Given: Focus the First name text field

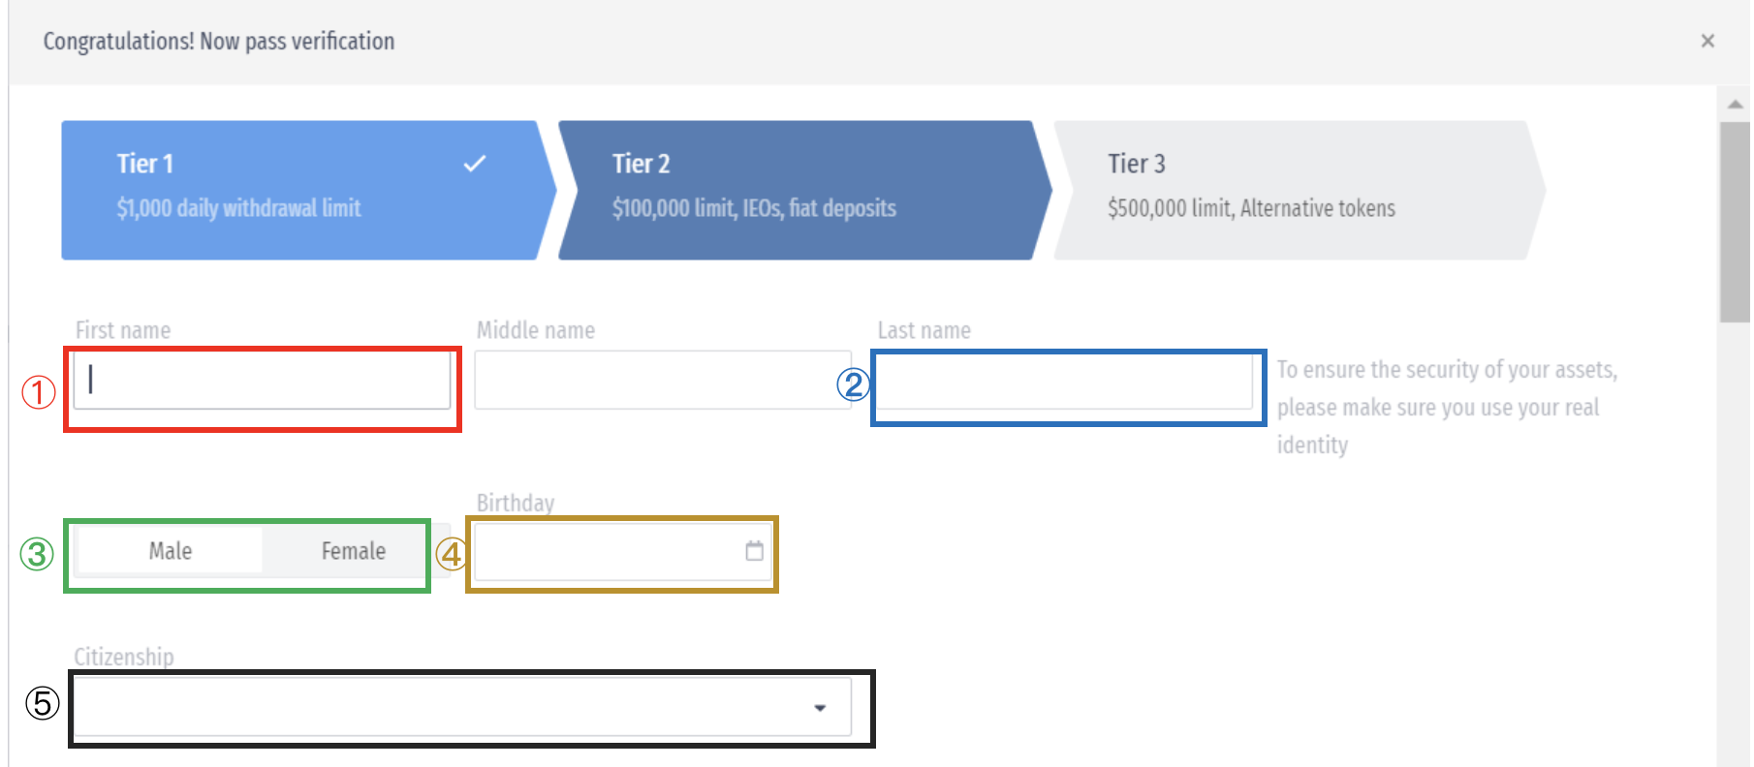Looking at the screenshot, I should tap(264, 380).
